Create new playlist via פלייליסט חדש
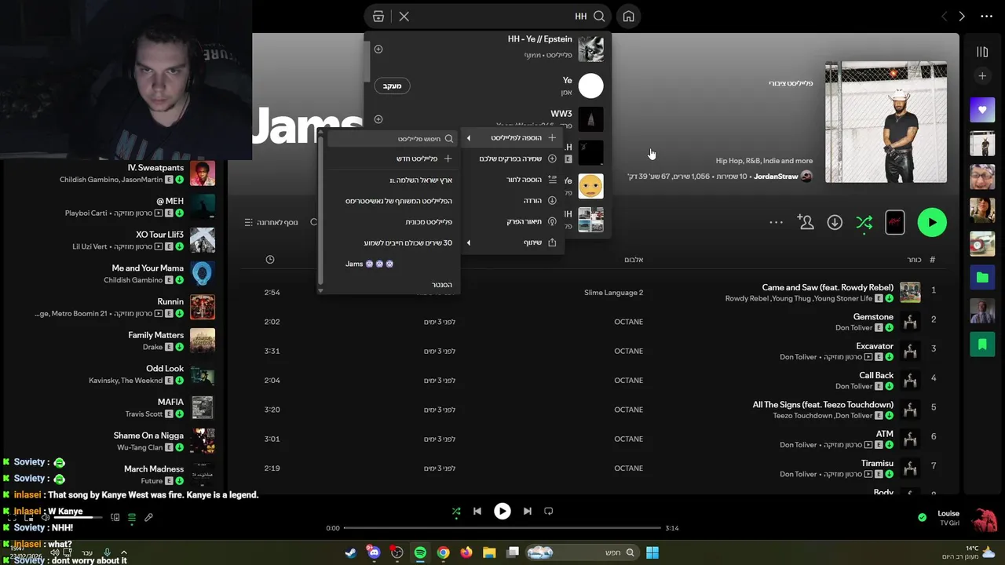The width and height of the screenshot is (1005, 565). pos(393,159)
